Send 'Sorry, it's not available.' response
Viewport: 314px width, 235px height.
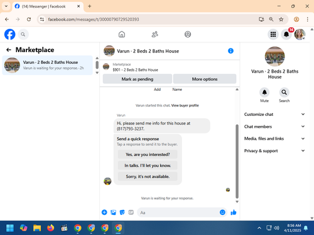click(148, 177)
